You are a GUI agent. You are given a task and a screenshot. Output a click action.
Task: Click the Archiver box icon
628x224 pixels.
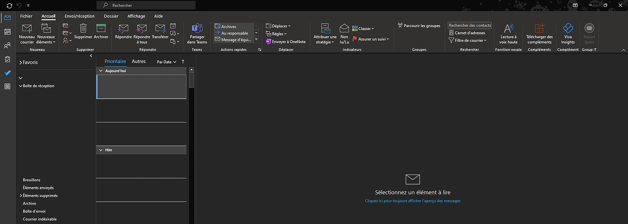[x=101, y=31]
